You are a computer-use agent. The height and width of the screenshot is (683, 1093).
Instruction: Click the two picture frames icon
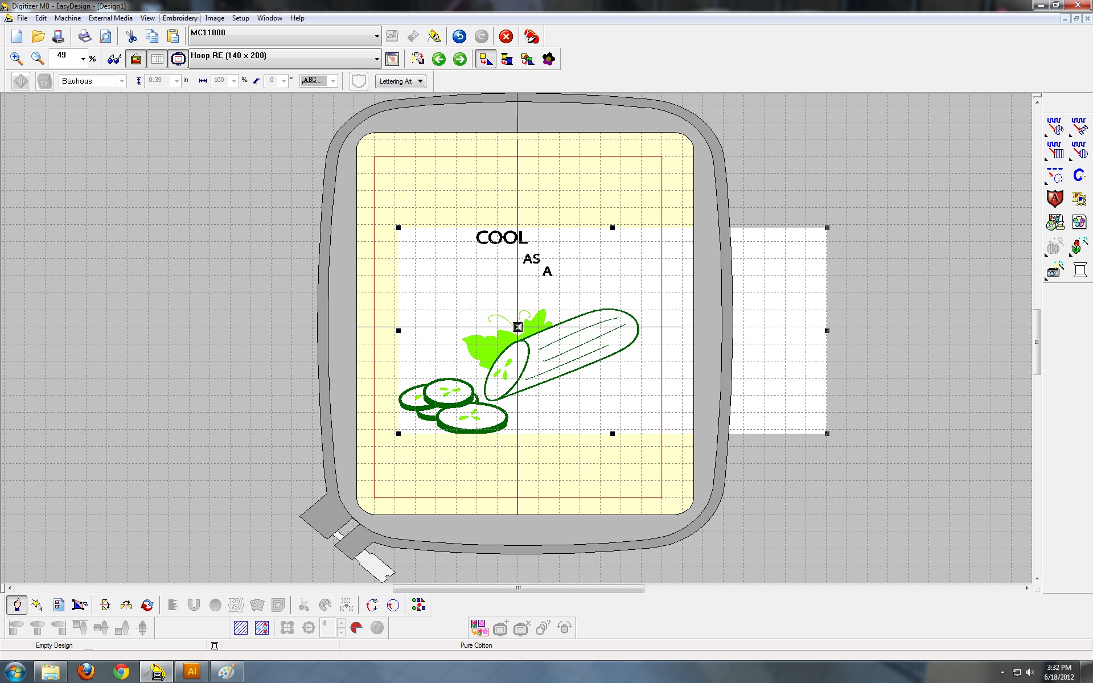pos(1079,198)
